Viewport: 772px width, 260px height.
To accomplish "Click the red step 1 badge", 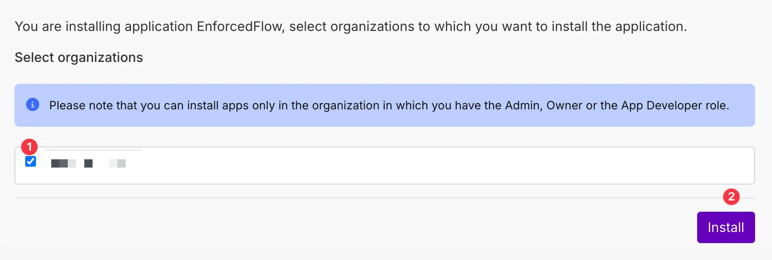I will (29, 147).
